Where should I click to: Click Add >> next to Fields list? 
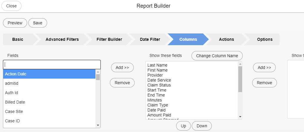[122, 67]
